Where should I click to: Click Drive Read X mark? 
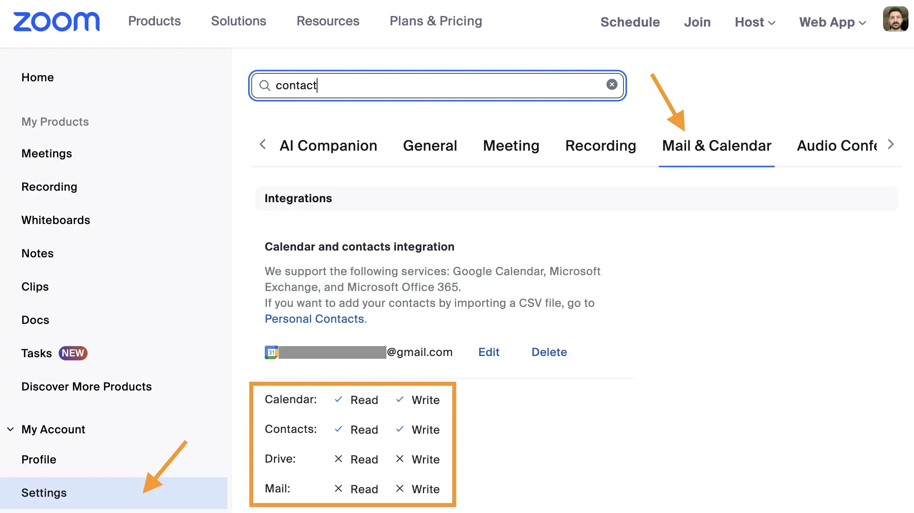click(x=338, y=459)
